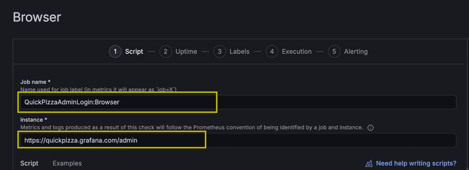
Task: Go to the Execution step
Action: tap(296, 52)
